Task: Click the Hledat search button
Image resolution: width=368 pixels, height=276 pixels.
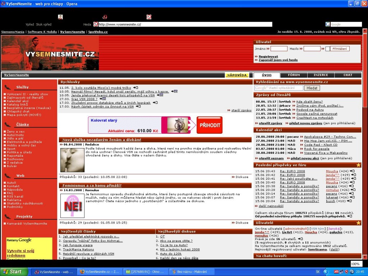Action: [312, 88]
